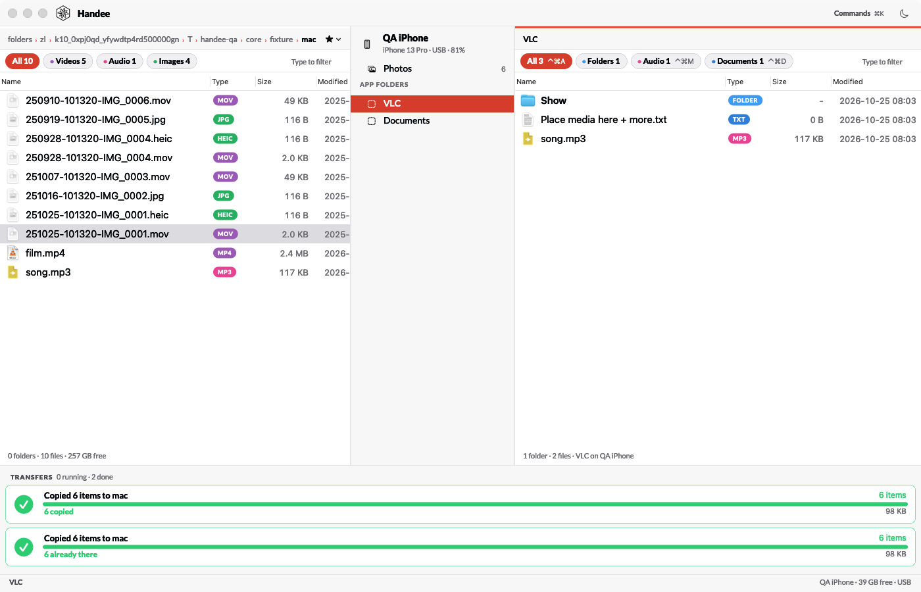
Task: Filter the VLC pane by Folders 1
Action: click(x=601, y=61)
